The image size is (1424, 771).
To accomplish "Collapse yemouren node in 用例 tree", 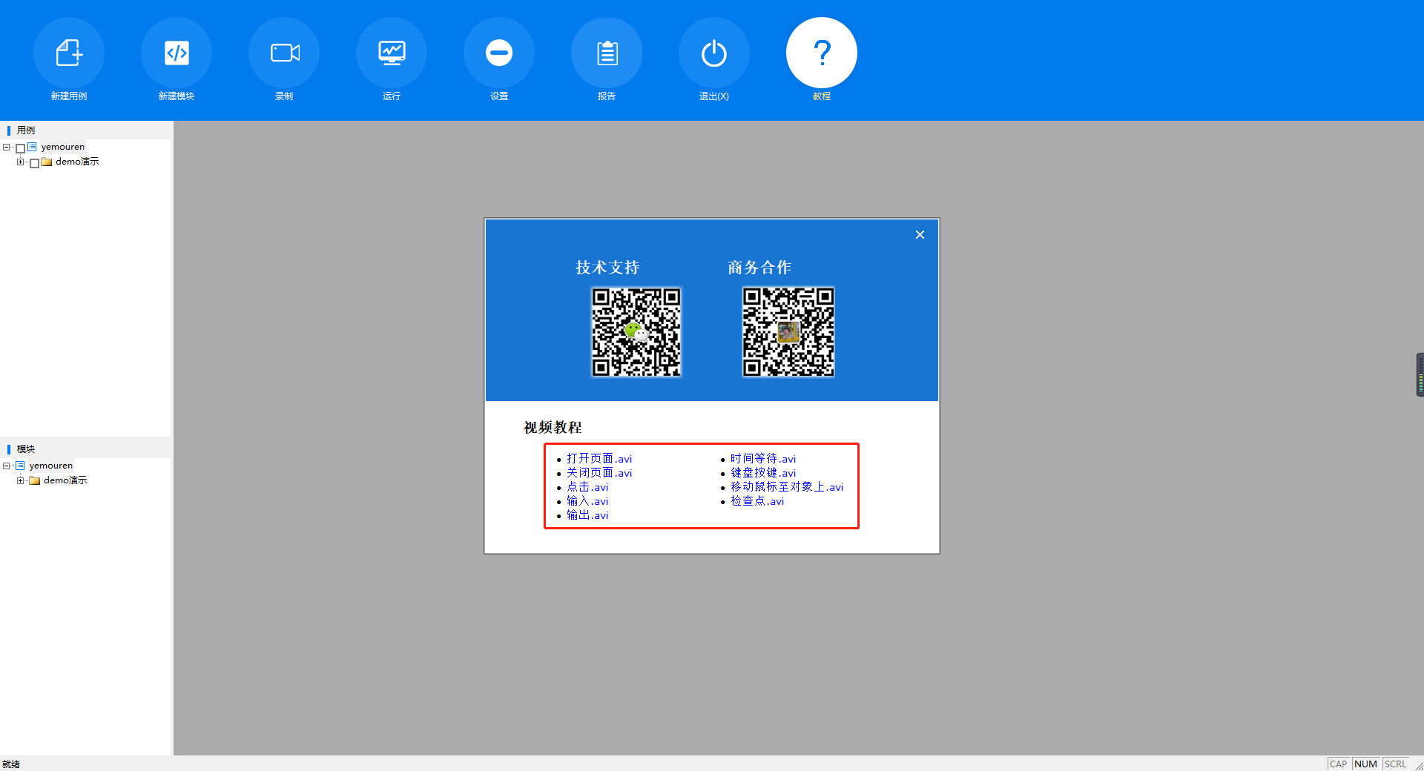I will [x=7, y=147].
